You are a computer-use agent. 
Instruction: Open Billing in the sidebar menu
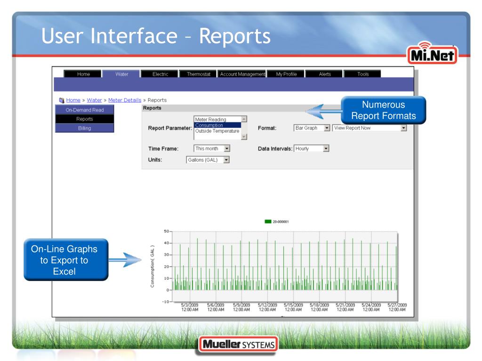tap(85, 128)
